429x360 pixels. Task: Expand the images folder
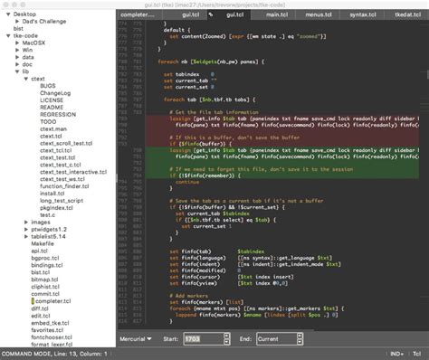tap(26, 223)
